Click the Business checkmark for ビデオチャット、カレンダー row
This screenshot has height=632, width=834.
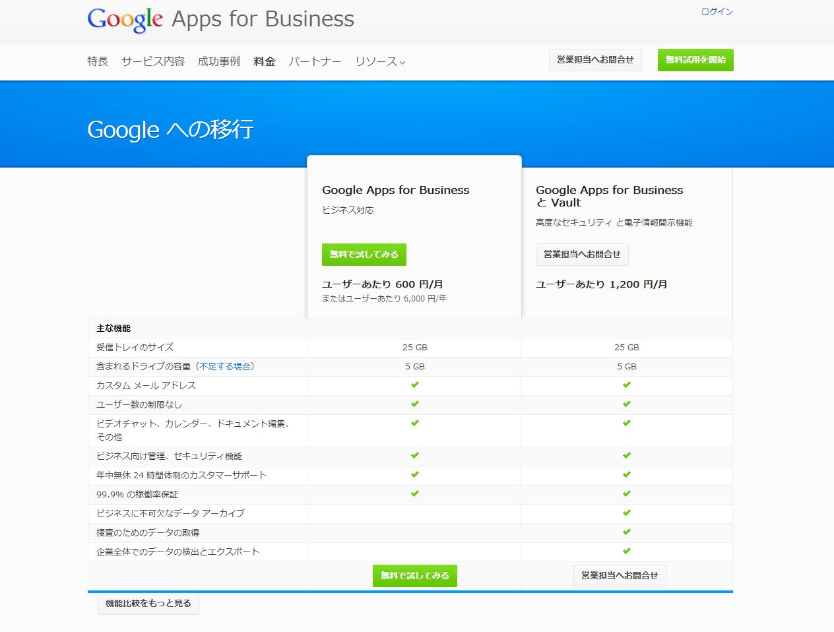415,423
